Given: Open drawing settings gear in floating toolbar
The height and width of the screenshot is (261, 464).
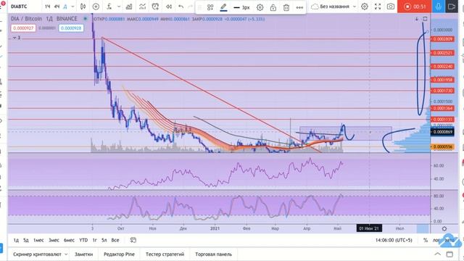Looking at the screenshot, I should 260,7.
